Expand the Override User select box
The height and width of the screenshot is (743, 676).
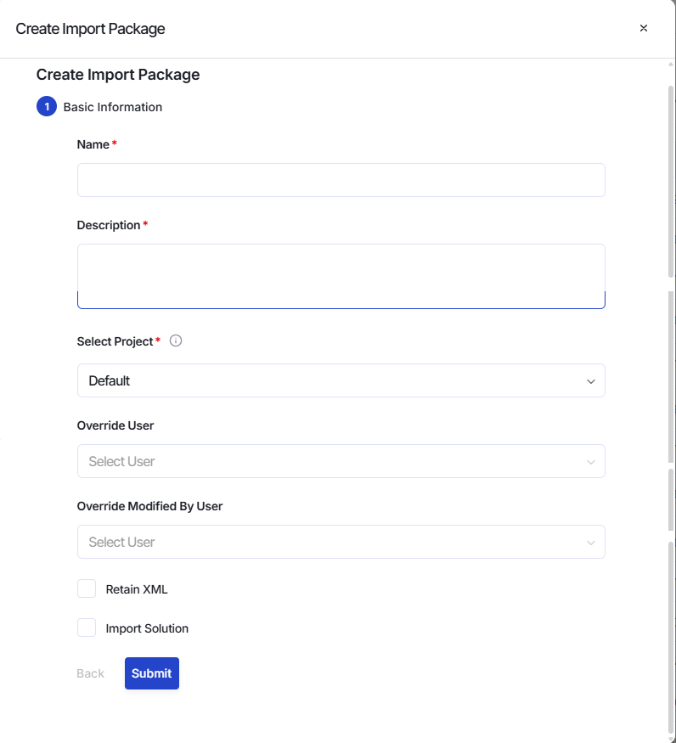[341, 461]
